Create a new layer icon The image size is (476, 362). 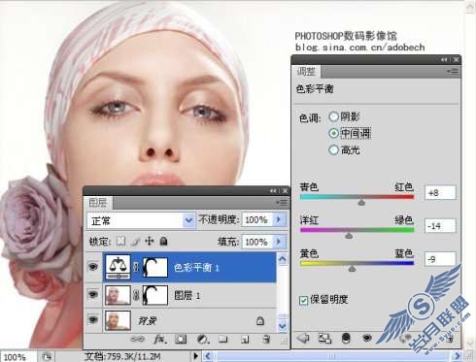pyautogui.click(x=245, y=340)
